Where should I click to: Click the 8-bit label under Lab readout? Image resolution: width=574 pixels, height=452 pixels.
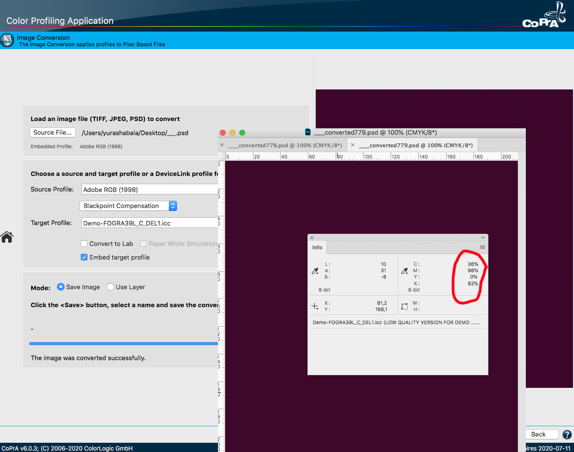324,290
